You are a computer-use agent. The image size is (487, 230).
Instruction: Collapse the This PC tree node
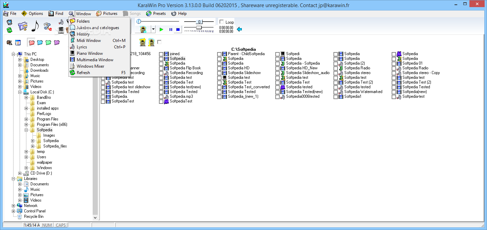point(14,54)
